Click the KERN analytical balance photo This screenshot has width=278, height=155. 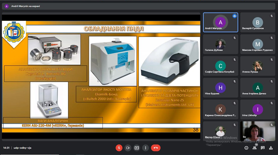coord(49,100)
